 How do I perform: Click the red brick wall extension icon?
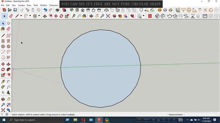click(x=150, y=16)
